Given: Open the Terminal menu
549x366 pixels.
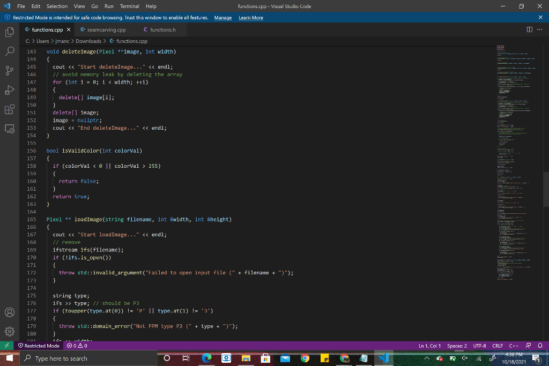Looking at the screenshot, I should [x=129, y=6].
